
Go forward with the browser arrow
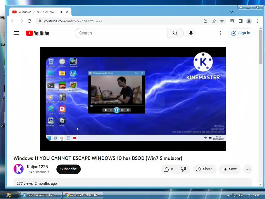click(x=21, y=21)
